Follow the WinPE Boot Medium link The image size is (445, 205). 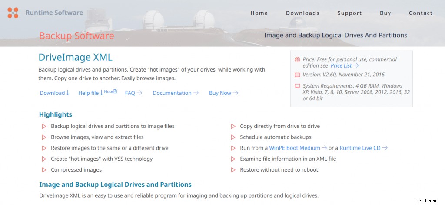click(x=295, y=148)
